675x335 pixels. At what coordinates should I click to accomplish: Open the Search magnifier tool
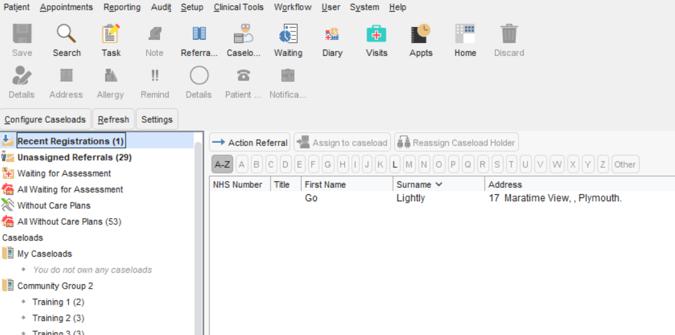tap(67, 34)
